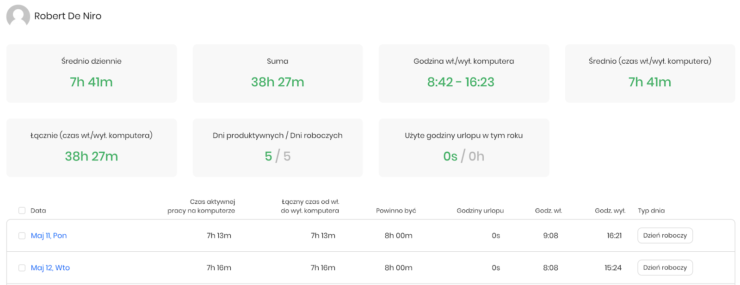Click the Użyte godziny urlopu card

(x=464, y=148)
